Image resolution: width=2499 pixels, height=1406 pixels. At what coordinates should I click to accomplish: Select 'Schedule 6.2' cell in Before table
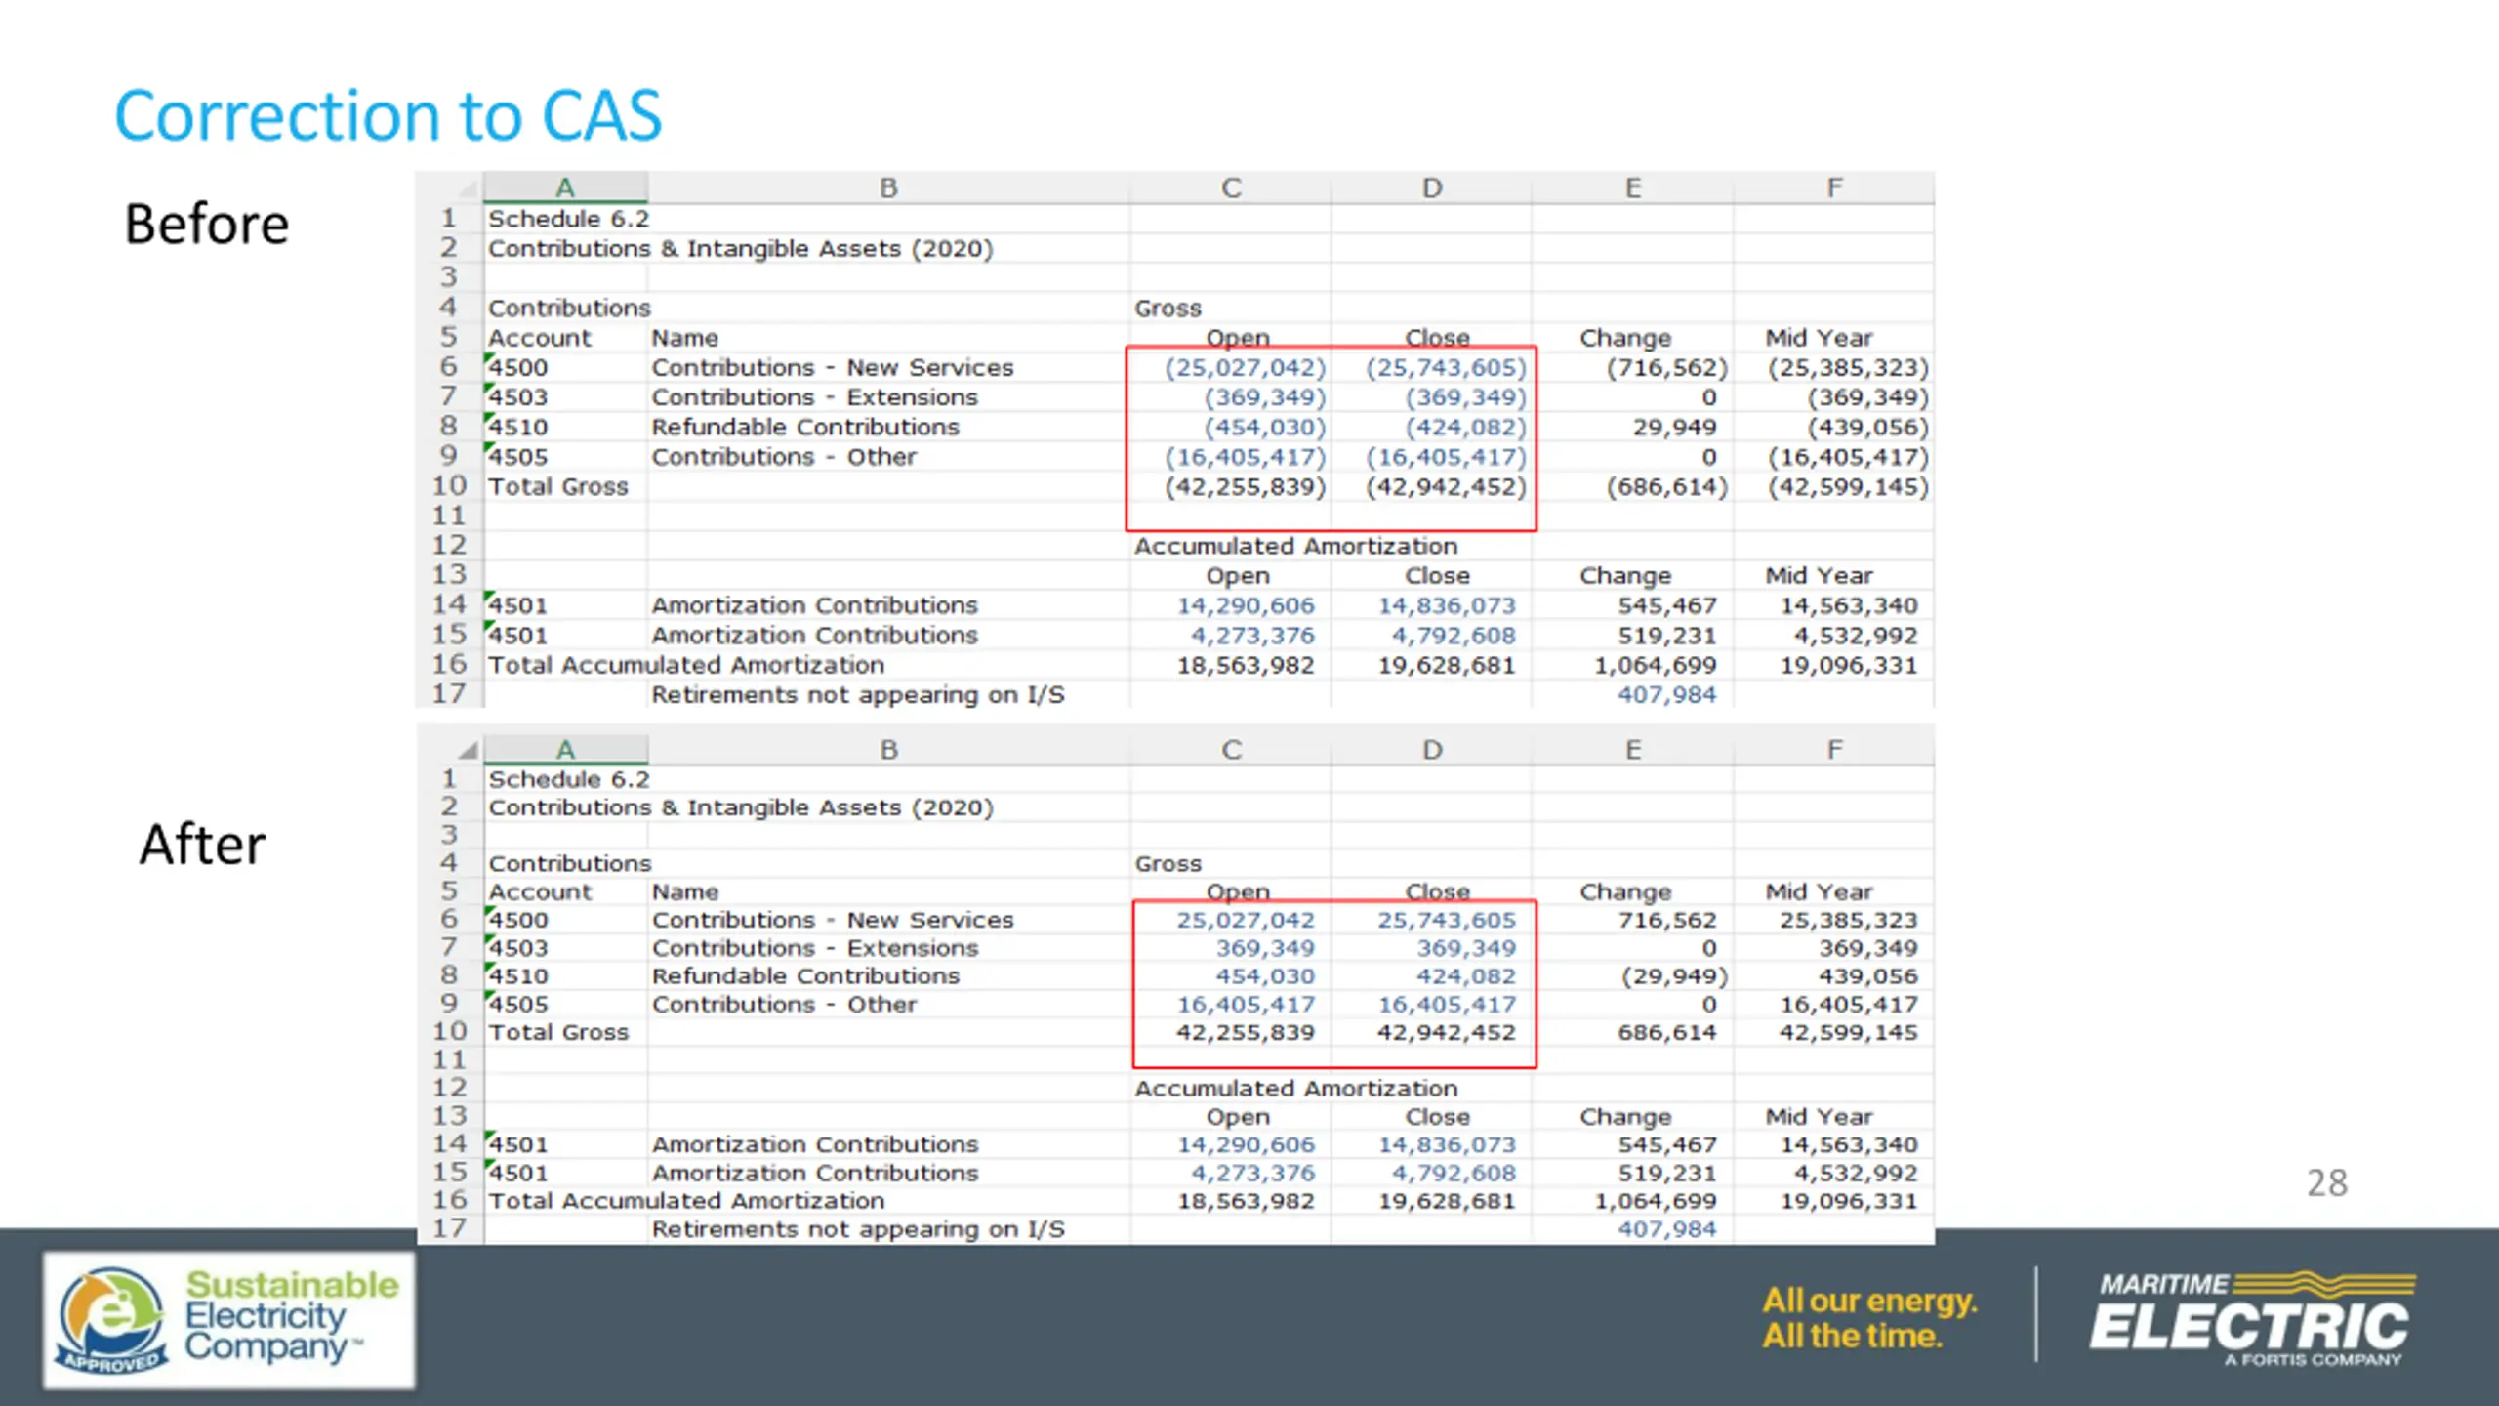(x=569, y=219)
